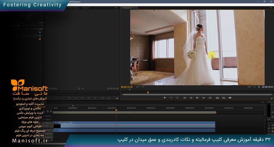This screenshot has height=147, width=274.
Task: Select the Ripple Edit tool
Action: [x=269, y=128]
